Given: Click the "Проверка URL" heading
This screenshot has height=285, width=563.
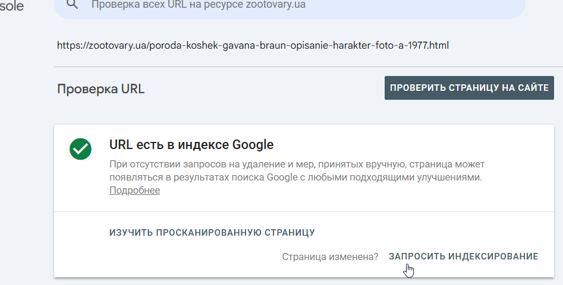Looking at the screenshot, I should pos(101,89).
